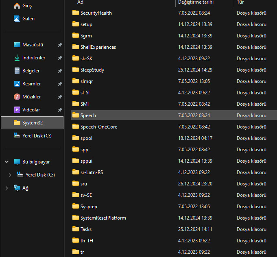Screen dimensions: 277x257
Task: Click the Tasks folder icon
Action: point(76,229)
